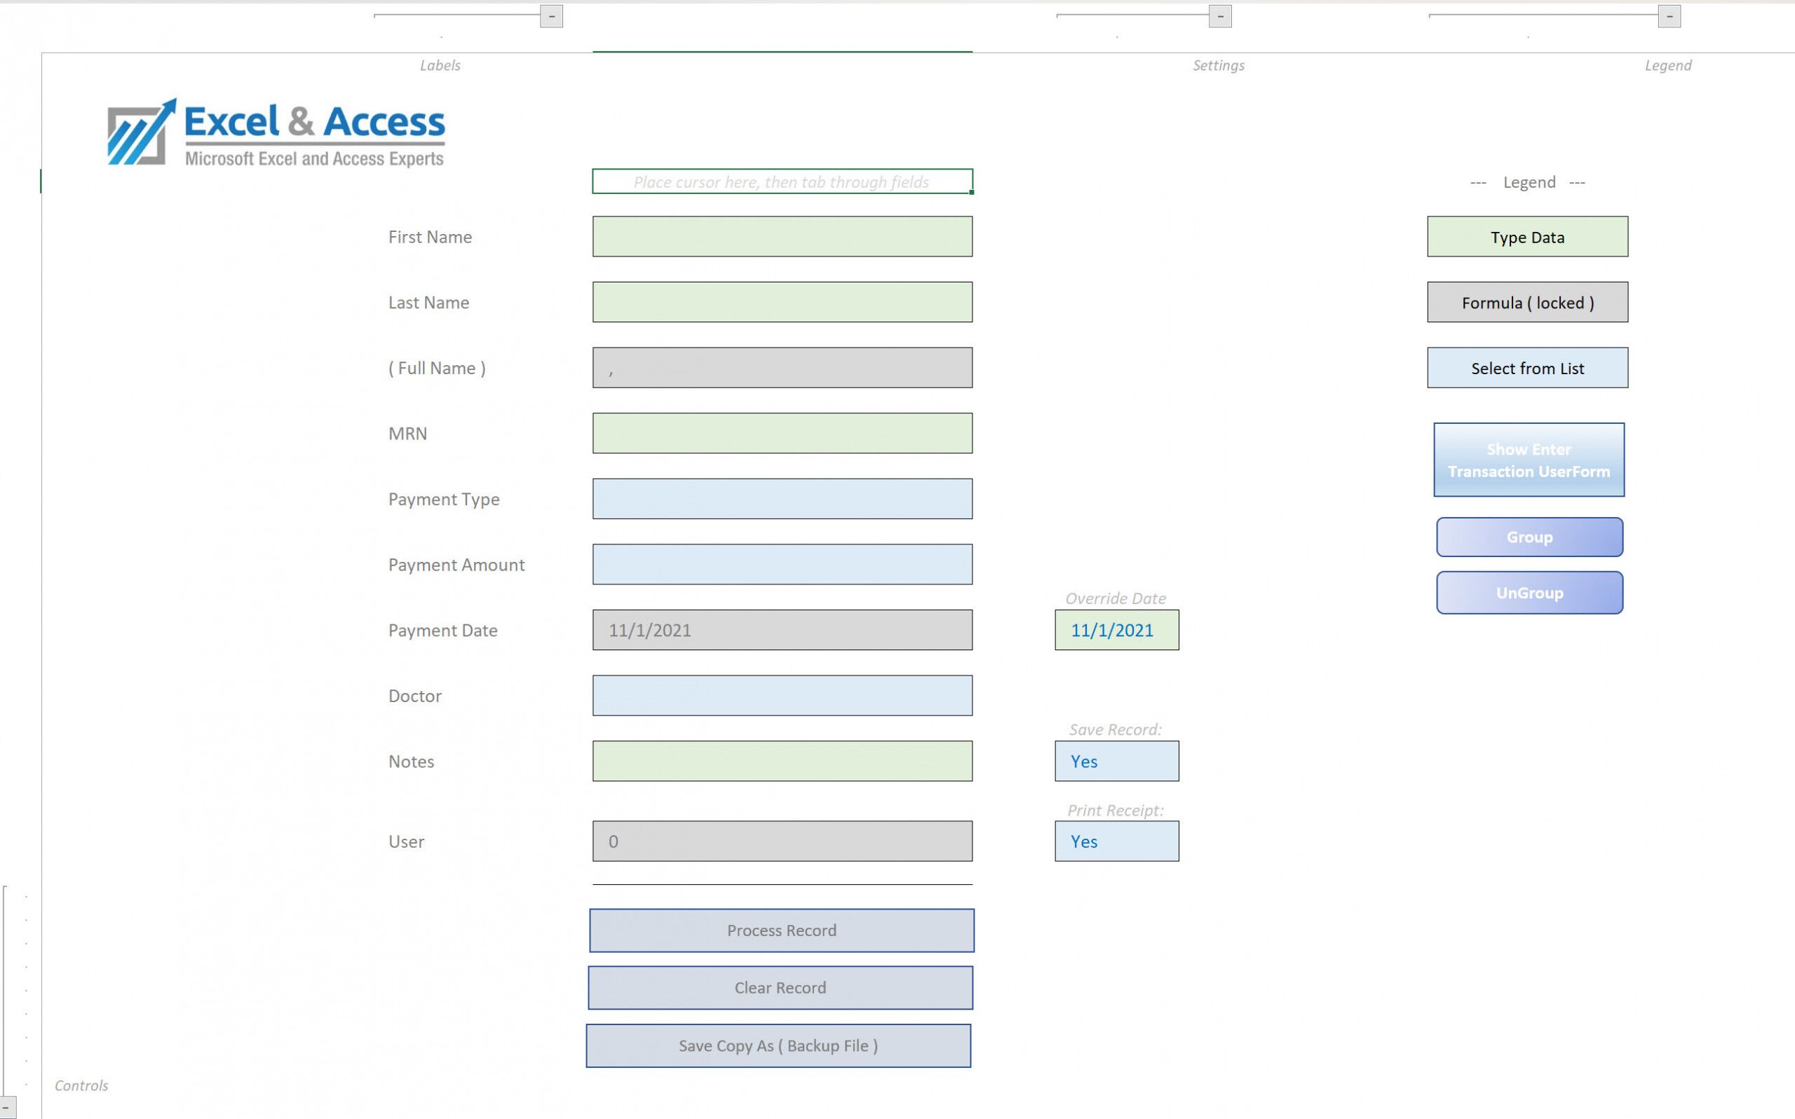This screenshot has height=1119, width=1795.
Task: Click the Group icon button
Action: (1529, 536)
